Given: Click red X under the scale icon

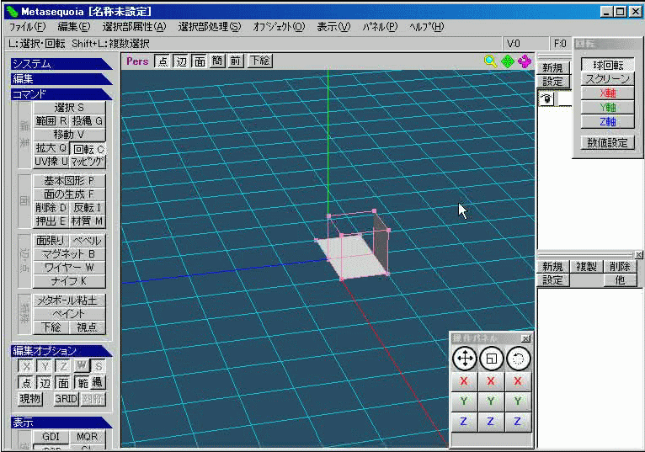Looking at the screenshot, I should coord(491,381).
